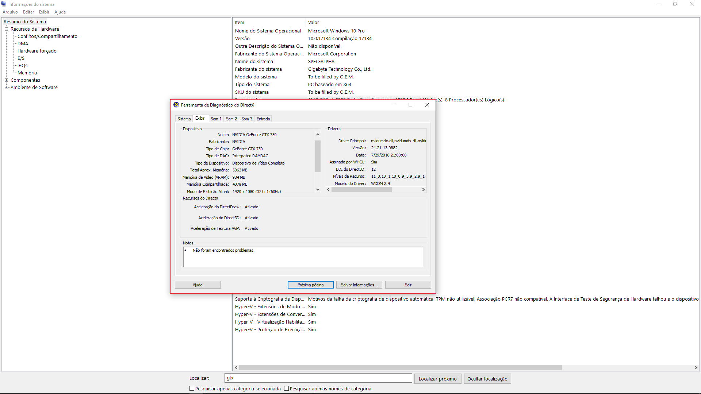This screenshot has width=701, height=394.
Task: Select row SKU do sistema
Action: click(466, 92)
